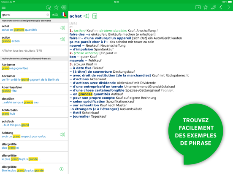Tap the handwriting input icon
This screenshot has width=233, height=174.
49,7
